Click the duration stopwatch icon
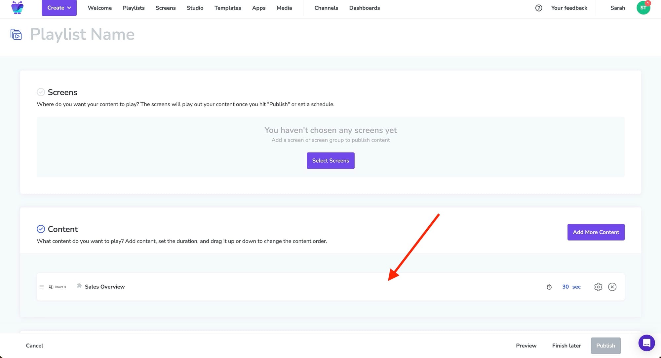 click(x=549, y=287)
